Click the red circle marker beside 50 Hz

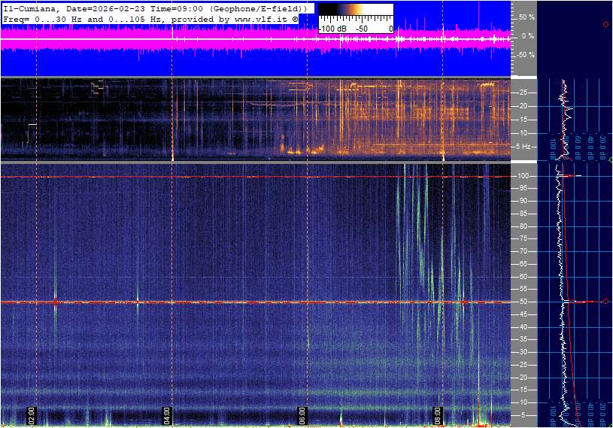pos(605,302)
